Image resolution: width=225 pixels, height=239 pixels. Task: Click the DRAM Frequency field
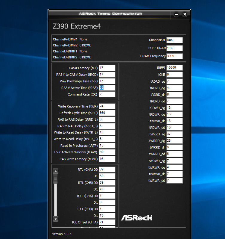click(x=174, y=56)
